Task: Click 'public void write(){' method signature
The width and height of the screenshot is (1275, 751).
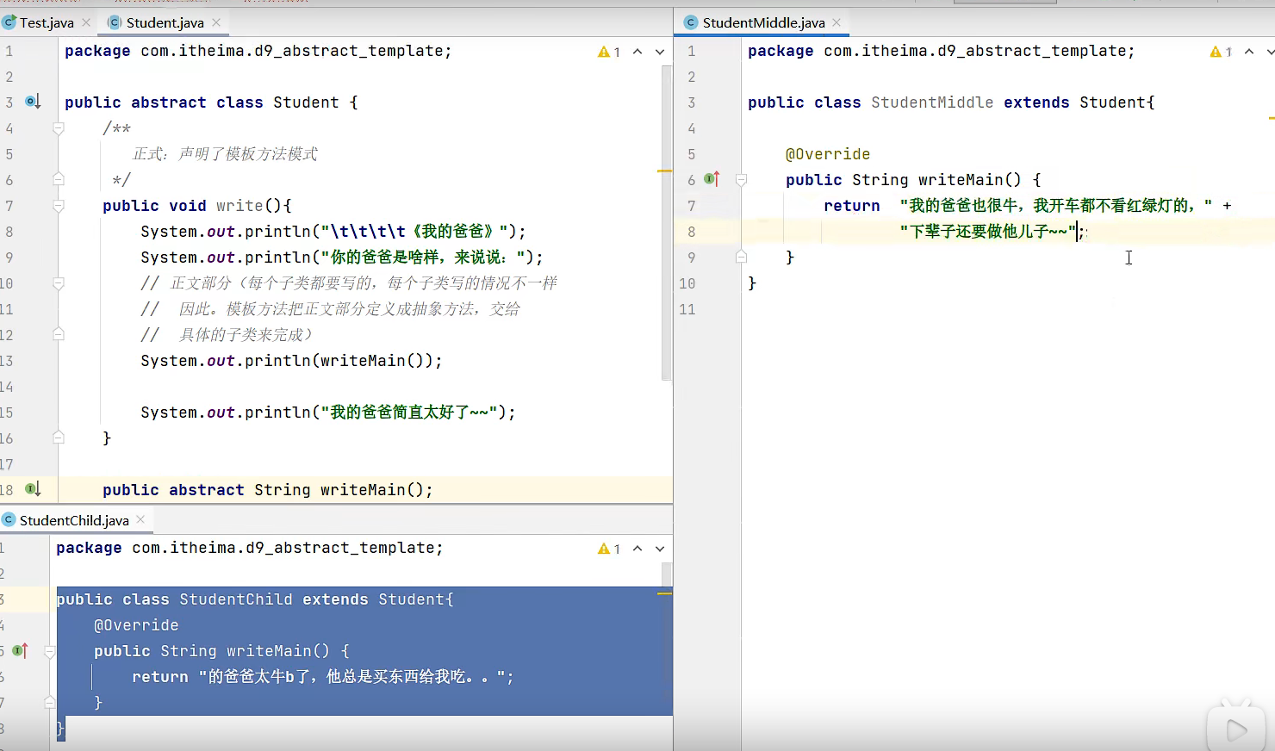Action: point(197,206)
